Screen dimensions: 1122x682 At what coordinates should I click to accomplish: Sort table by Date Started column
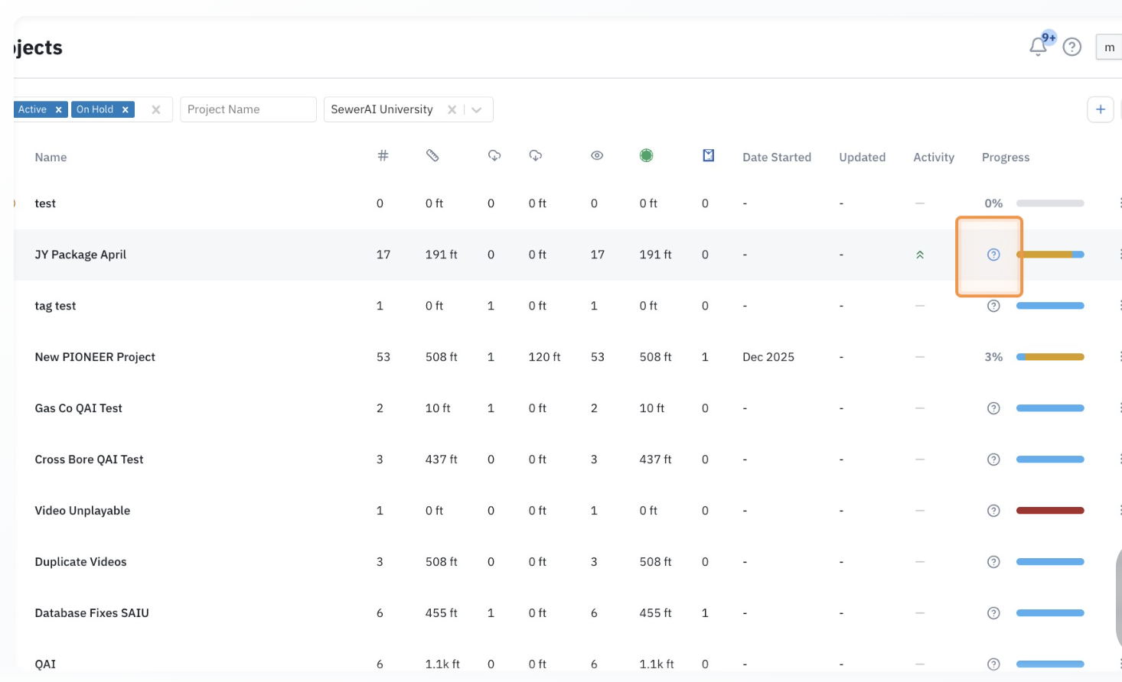(x=776, y=158)
